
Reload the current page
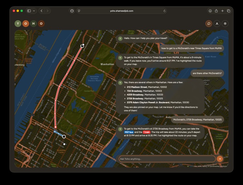pyautogui.click(x=164, y=11)
